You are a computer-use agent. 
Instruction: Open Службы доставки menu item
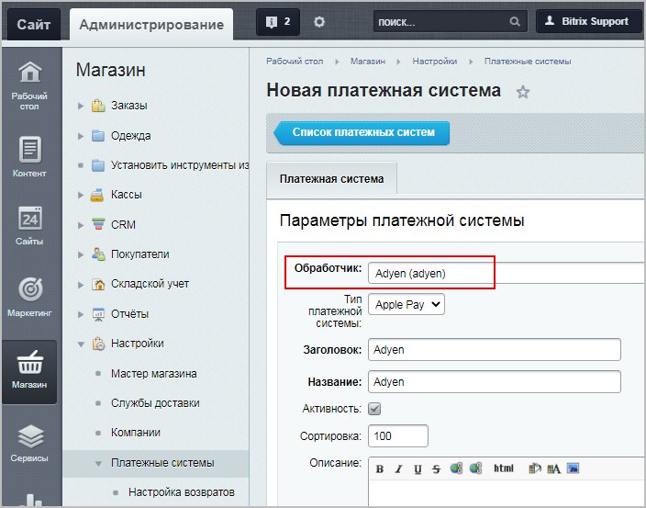point(155,403)
